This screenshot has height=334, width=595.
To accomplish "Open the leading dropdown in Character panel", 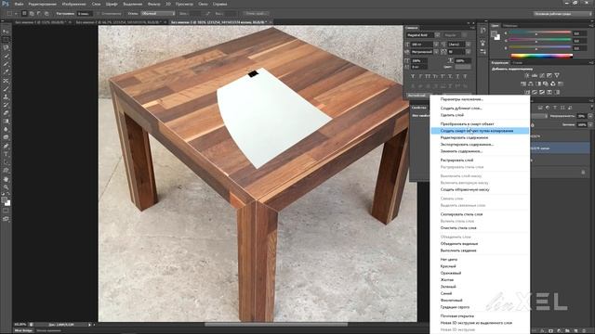I will pyautogui.click(x=469, y=45).
